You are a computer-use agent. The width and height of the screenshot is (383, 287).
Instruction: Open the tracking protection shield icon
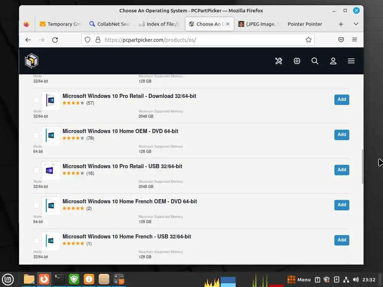(88, 40)
